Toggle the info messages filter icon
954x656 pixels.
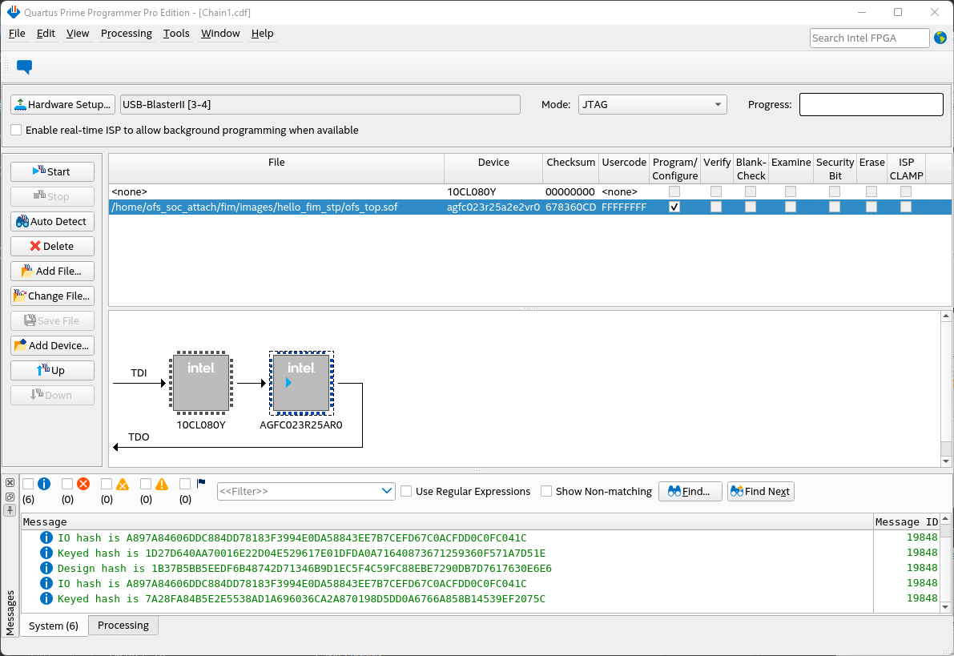[44, 484]
